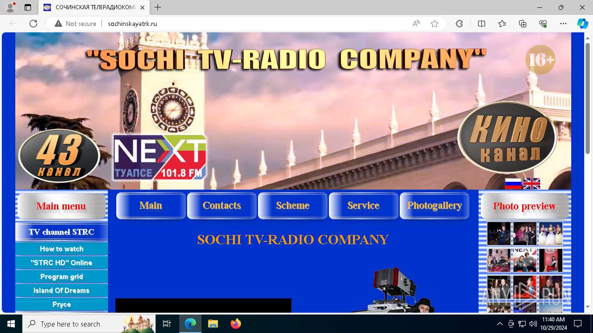This screenshot has height=333, width=593.
Task: Open Windows Start menu
Action: [11, 324]
